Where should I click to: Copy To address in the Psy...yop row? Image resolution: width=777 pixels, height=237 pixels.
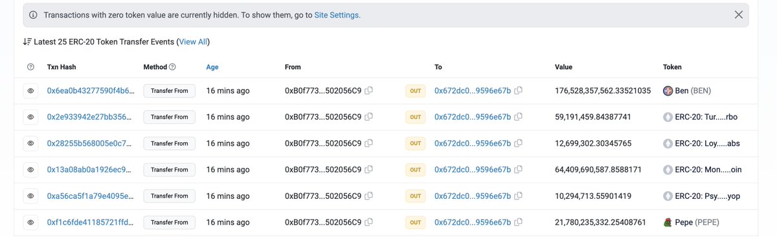519,196
